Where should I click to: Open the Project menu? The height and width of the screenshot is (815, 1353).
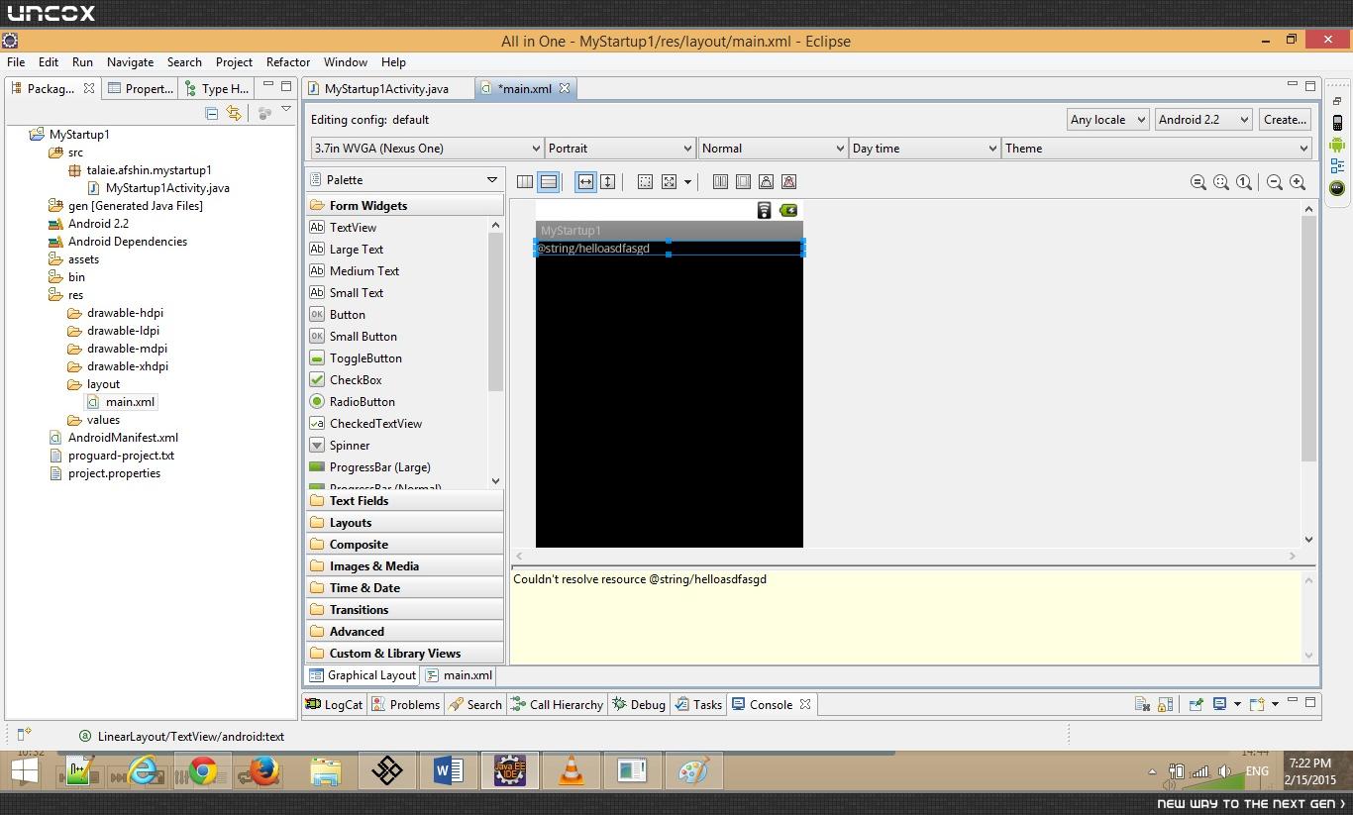[x=234, y=62]
